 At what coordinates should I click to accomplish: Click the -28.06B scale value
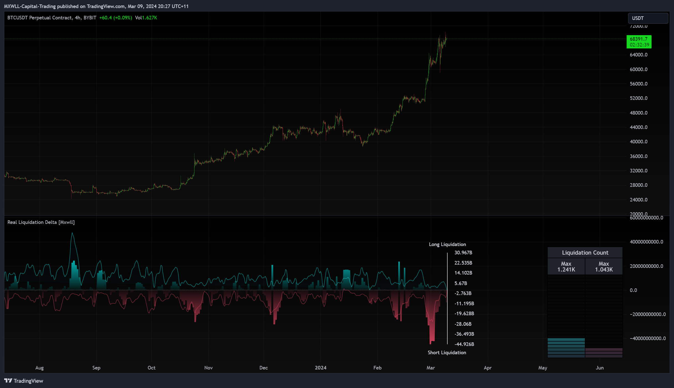click(x=463, y=324)
